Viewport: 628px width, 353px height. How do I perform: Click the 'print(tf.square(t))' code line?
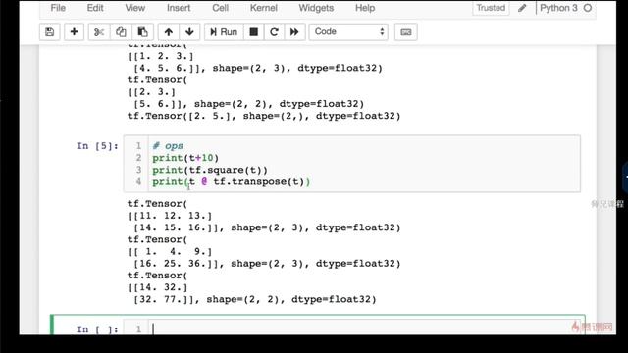(x=210, y=170)
